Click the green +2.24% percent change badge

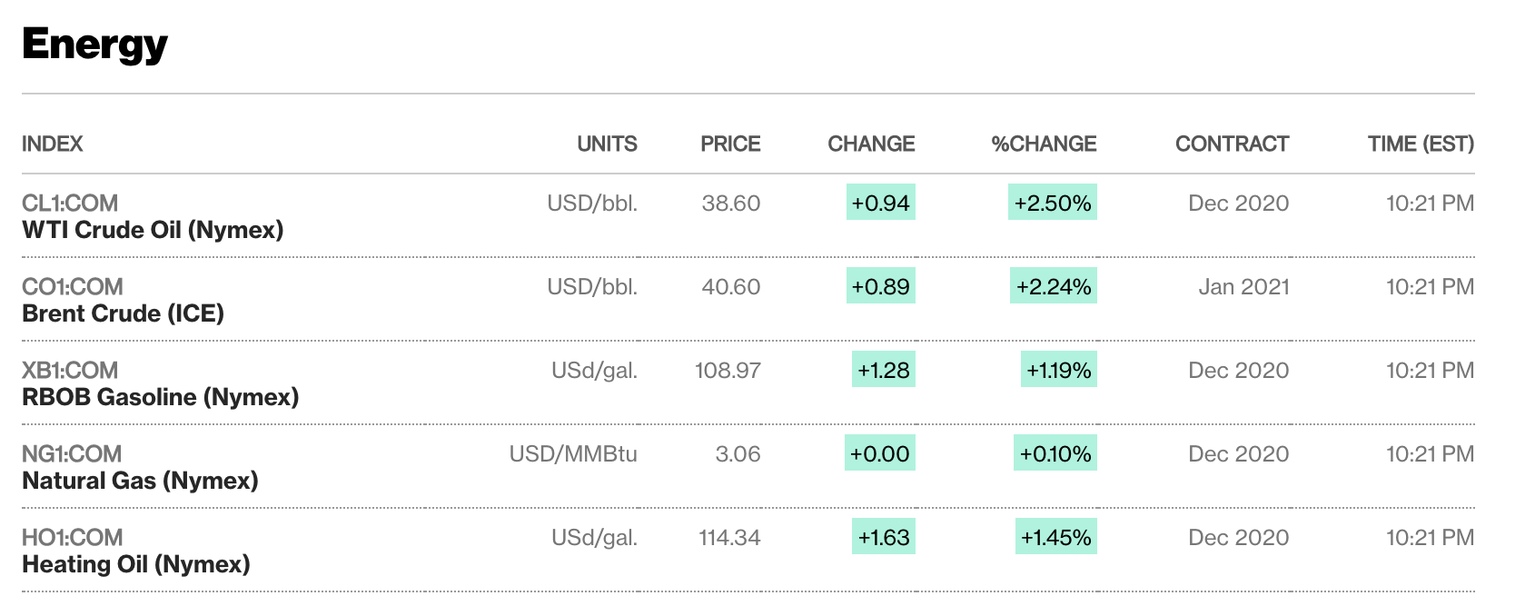pyautogui.click(x=1053, y=286)
